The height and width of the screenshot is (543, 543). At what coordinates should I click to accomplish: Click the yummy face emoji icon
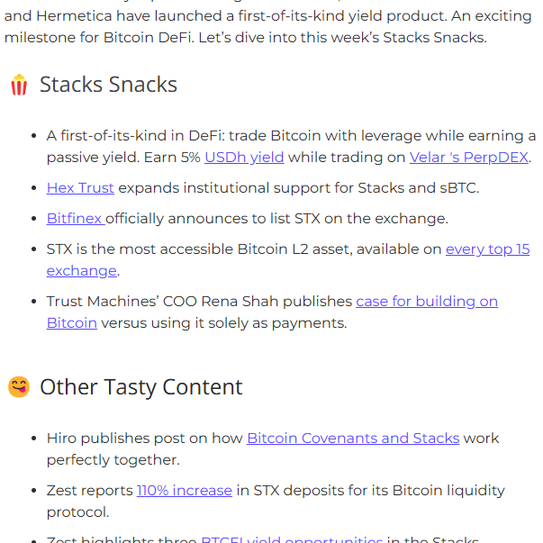[x=19, y=386]
